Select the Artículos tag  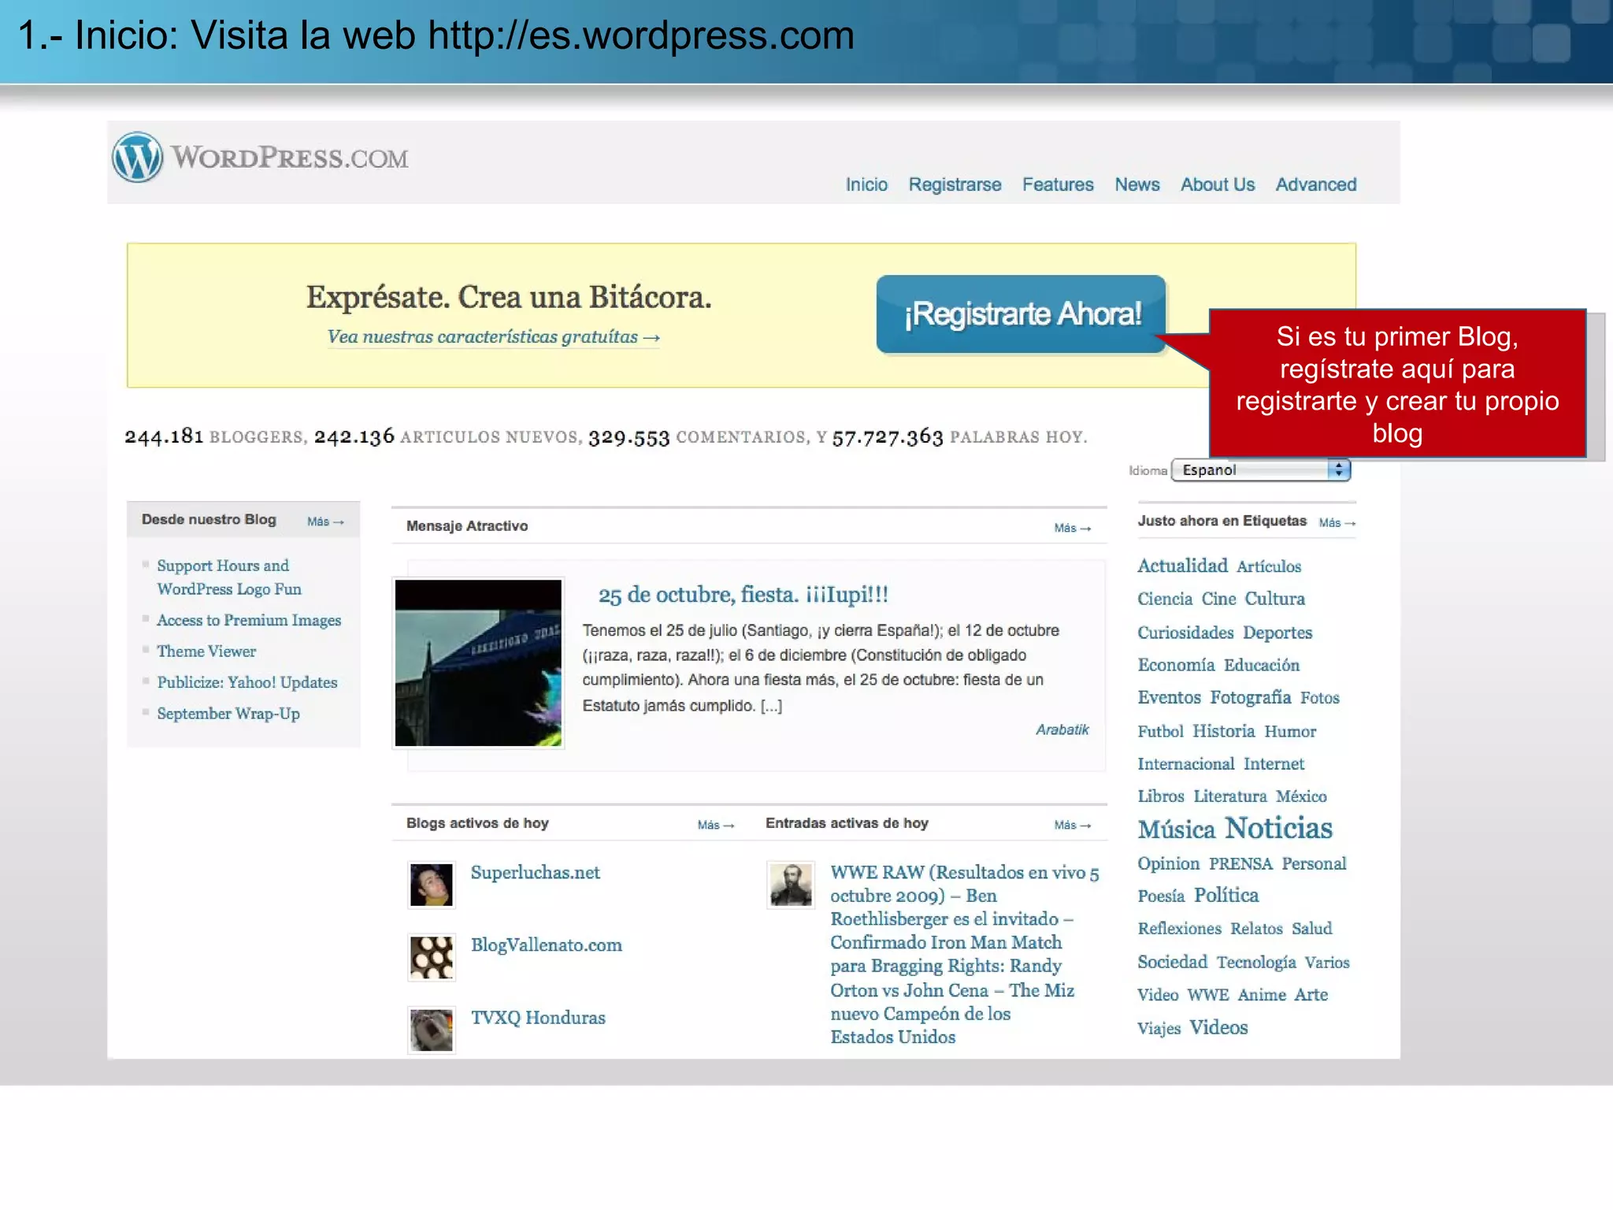pos(1268,566)
